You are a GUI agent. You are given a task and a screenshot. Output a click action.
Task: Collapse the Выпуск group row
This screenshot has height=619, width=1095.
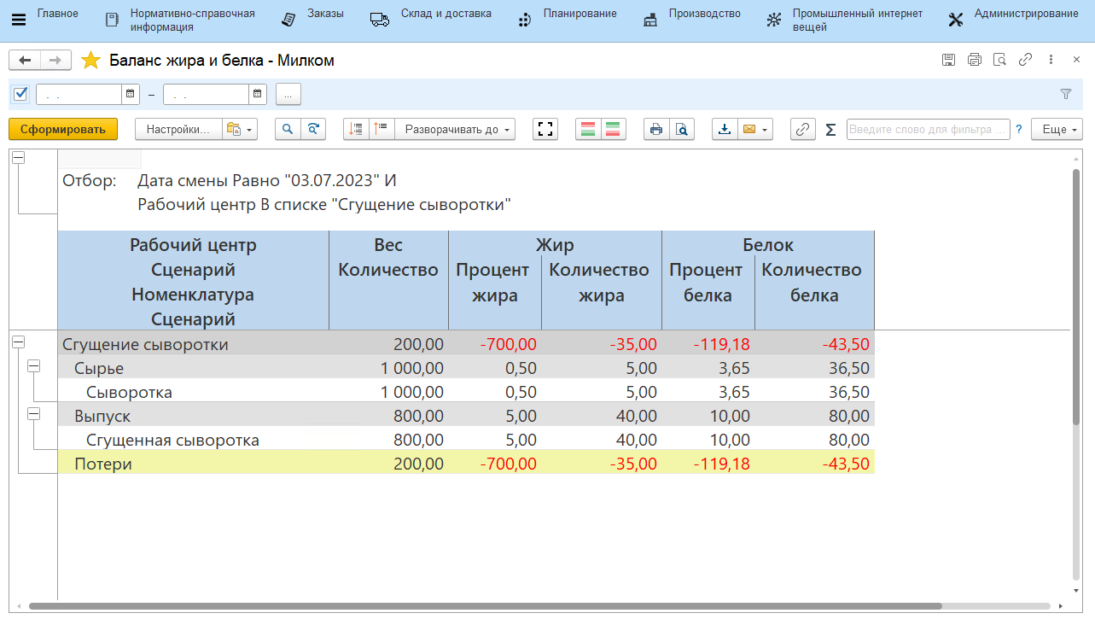tap(33, 413)
